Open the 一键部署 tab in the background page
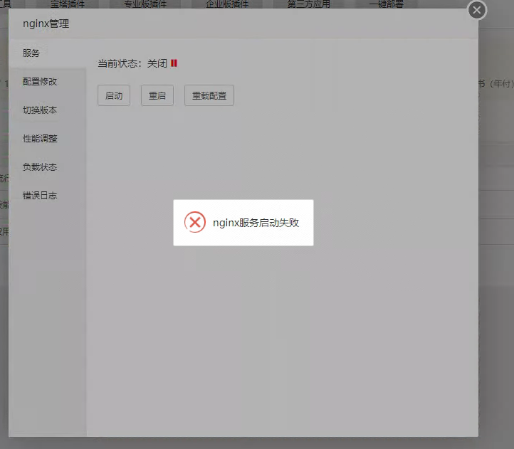Screen dimensions: 514x449 [x=386, y=4]
